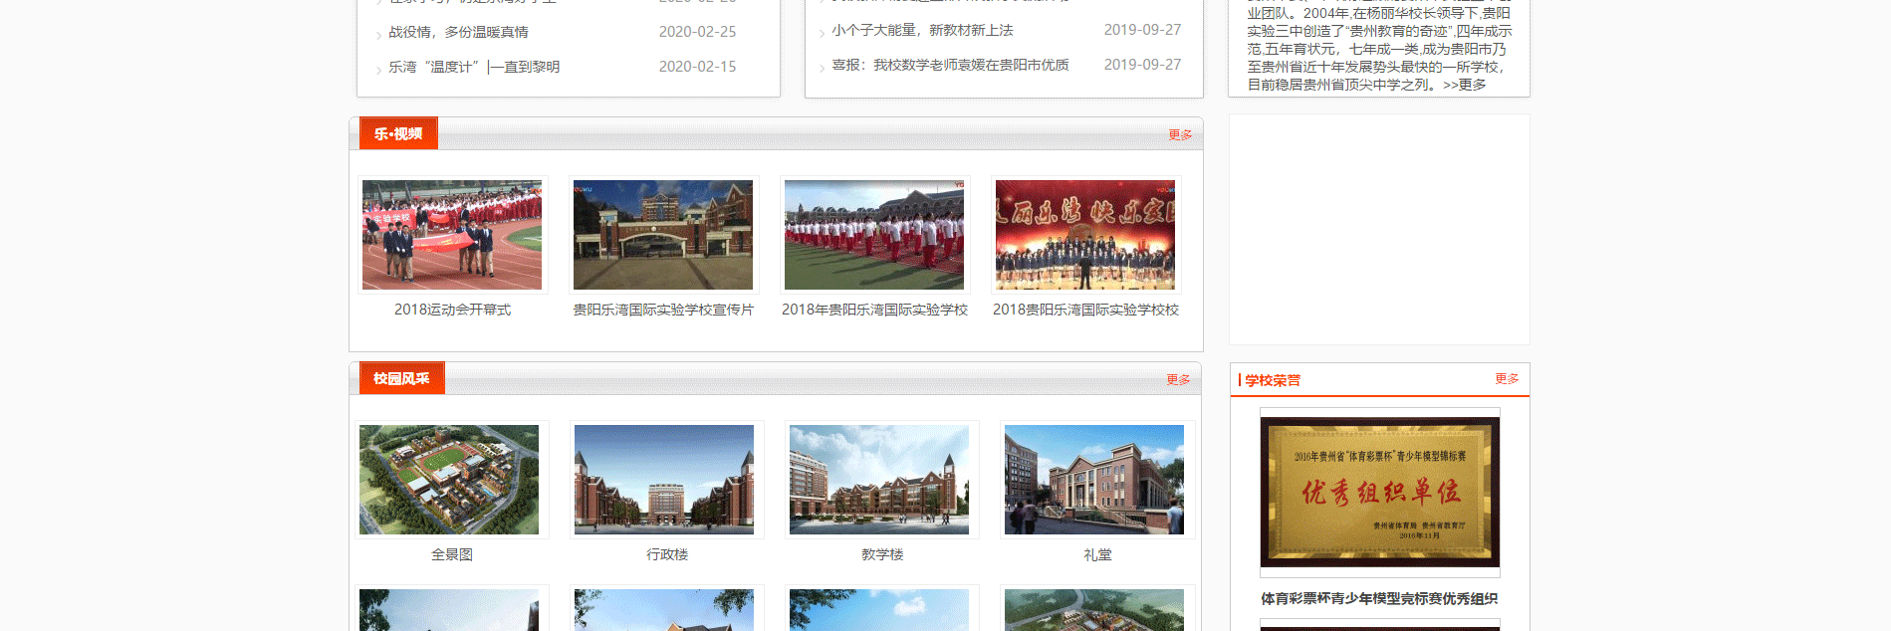Click the bullet arrow beside 乐湾"温度计"
The height and width of the screenshot is (631, 1891).
pos(378,69)
